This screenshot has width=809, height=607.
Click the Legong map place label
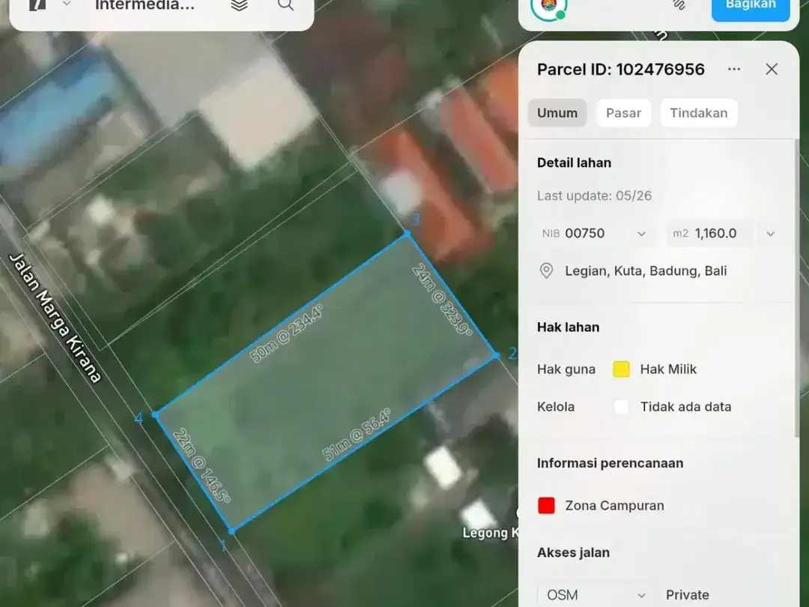490,533
